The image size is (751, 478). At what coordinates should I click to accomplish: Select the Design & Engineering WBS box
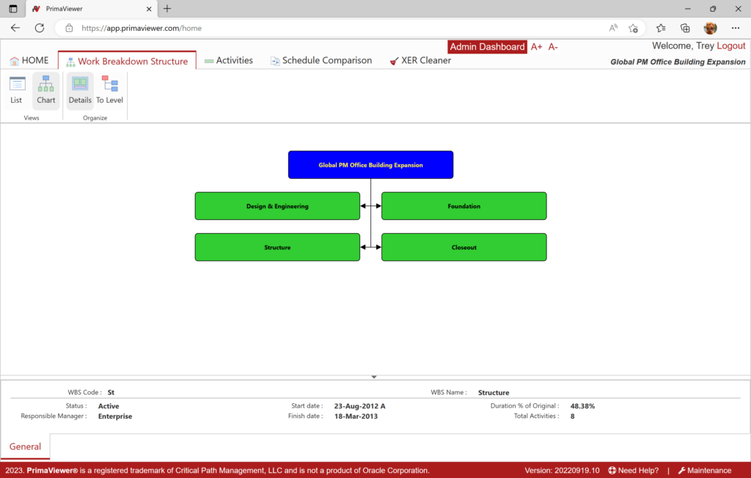(277, 206)
